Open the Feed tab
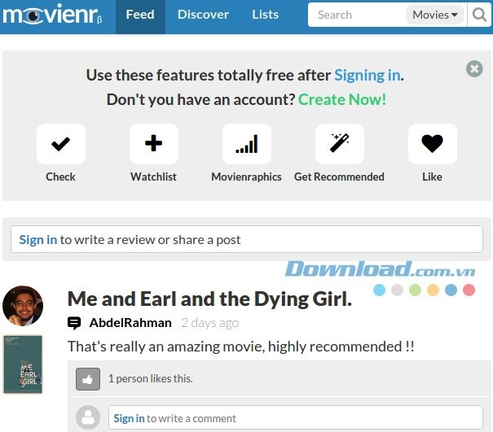The height and width of the screenshot is (432, 493). (140, 15)
